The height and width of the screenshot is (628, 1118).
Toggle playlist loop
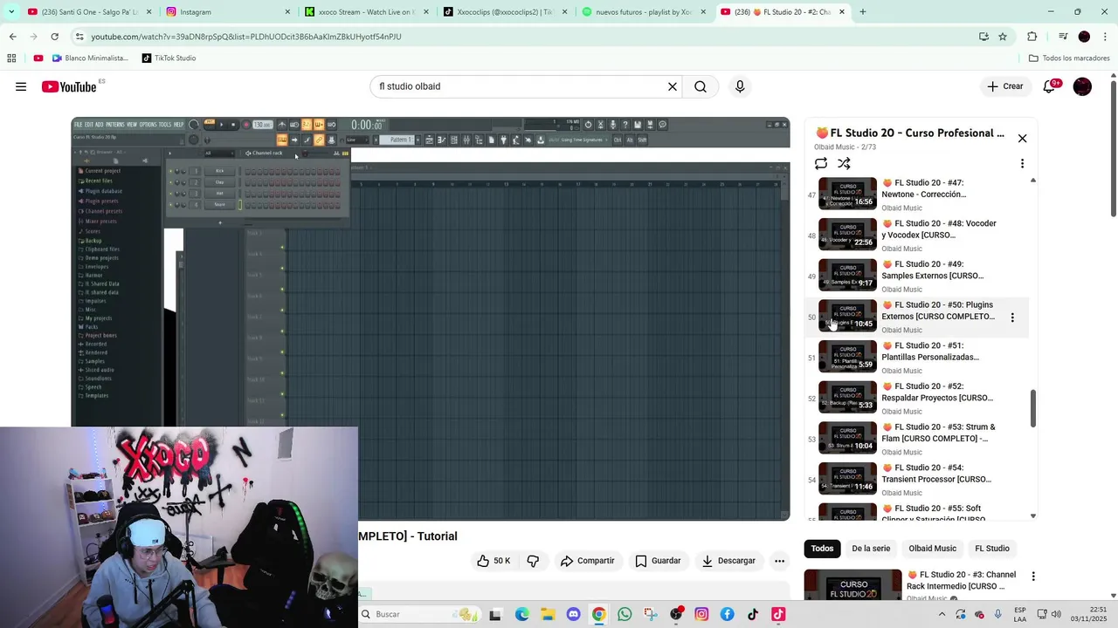tap(821, 163)
